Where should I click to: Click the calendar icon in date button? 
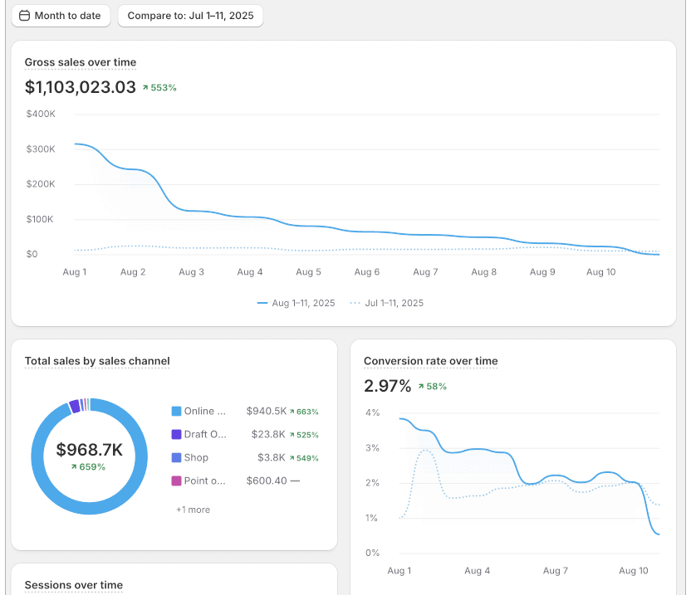pyautogui.click(x=24, y=16)
